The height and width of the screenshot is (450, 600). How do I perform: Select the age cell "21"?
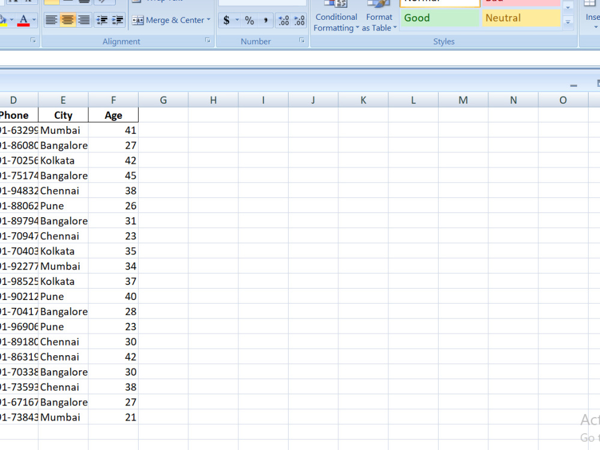point(113,417)
